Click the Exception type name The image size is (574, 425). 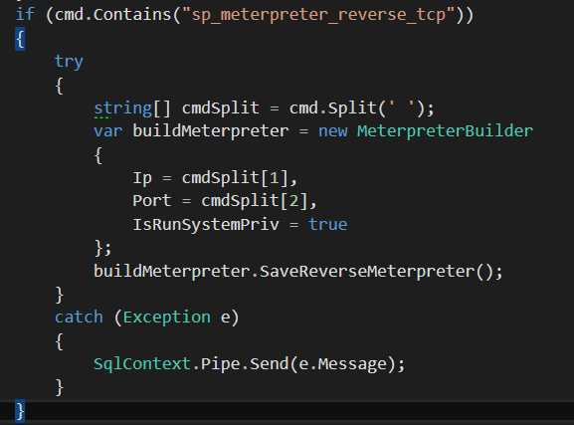click(166, 318)
